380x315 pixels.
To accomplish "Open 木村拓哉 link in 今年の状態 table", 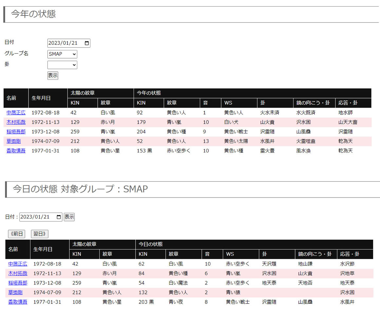I will (x=16, y=122).
